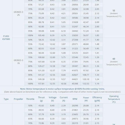
Task: Select the 105.40 thrust value cell
Action: tap(41, 35)
